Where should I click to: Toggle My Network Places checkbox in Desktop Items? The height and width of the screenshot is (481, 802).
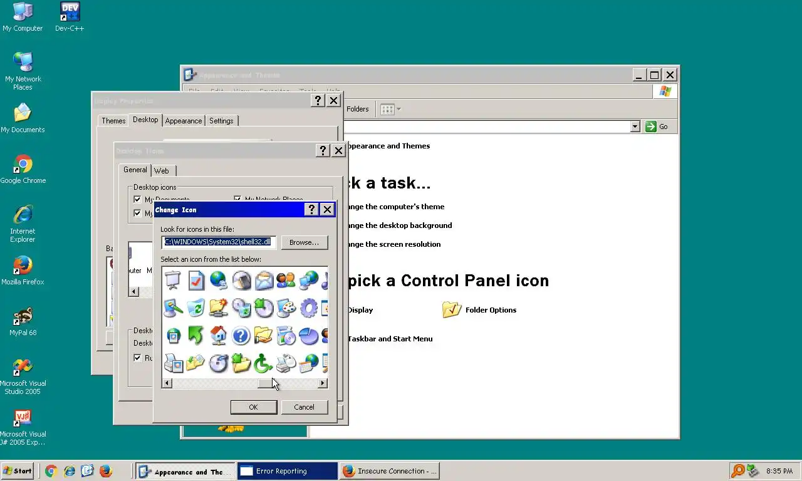tap(237, 199)
